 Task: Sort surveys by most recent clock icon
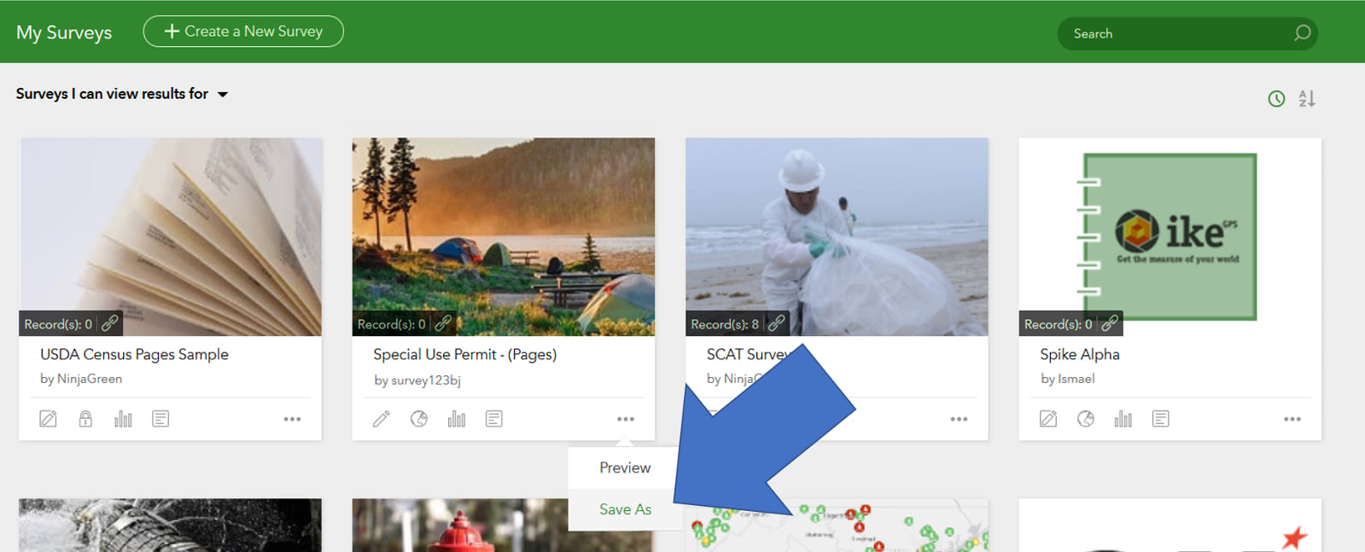click(x=1276, y=99)
